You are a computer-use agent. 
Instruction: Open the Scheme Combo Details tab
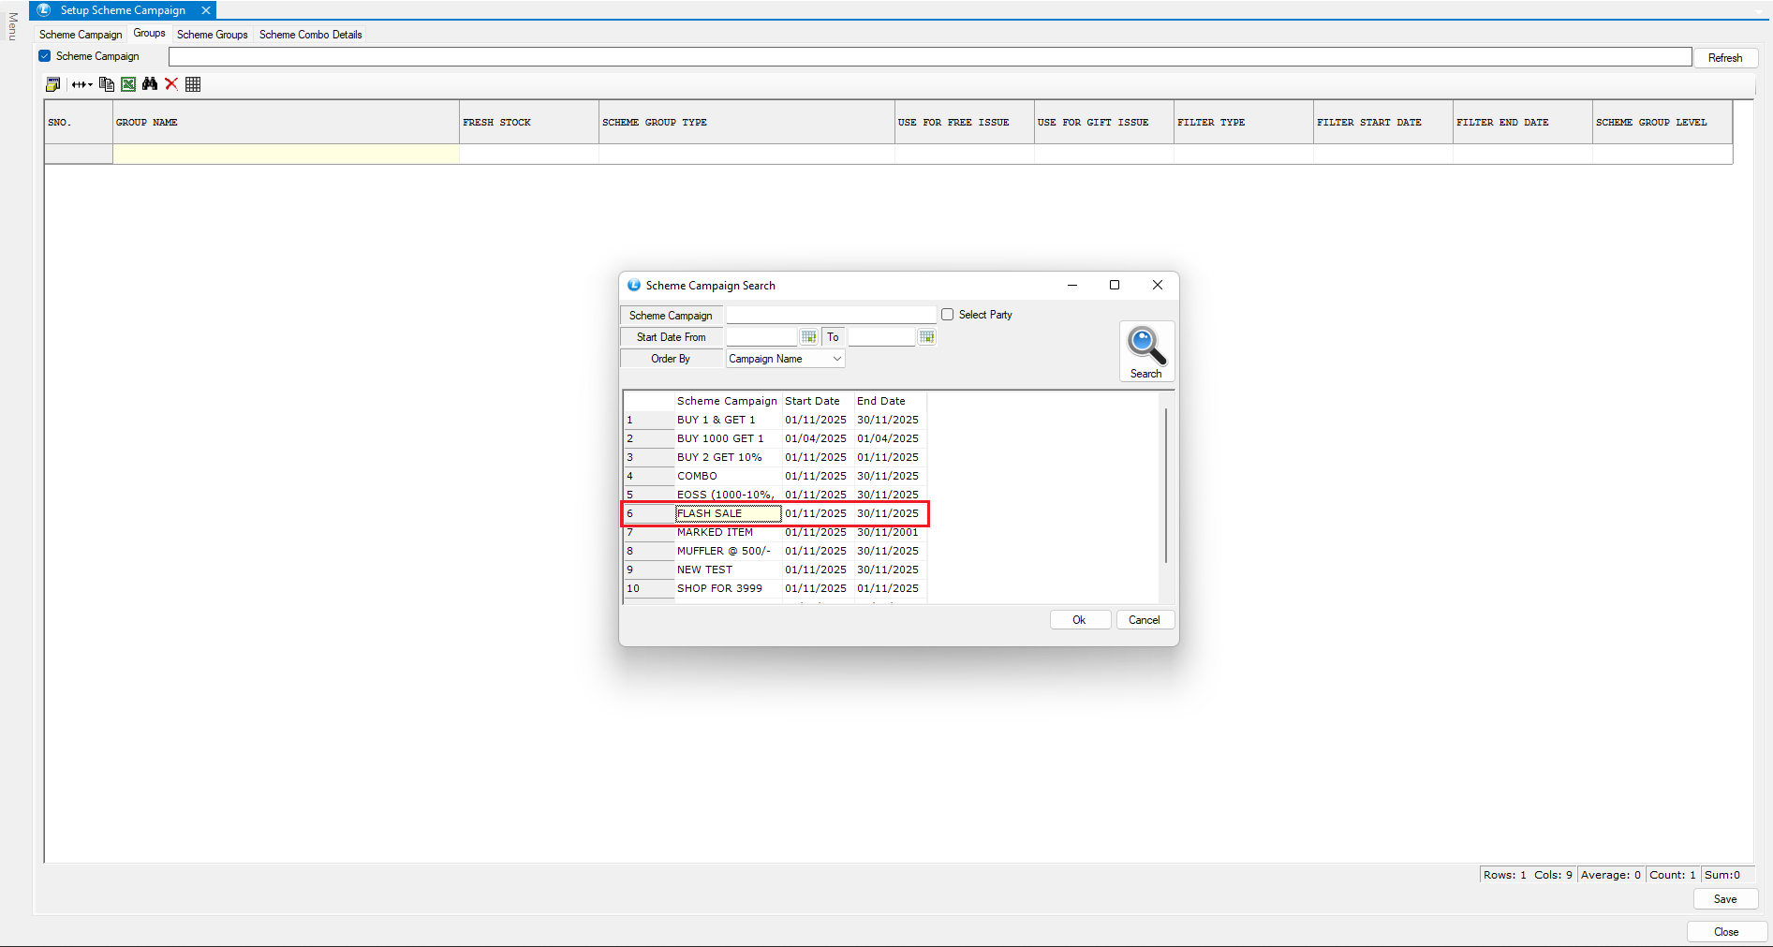[x=310, y=35]
